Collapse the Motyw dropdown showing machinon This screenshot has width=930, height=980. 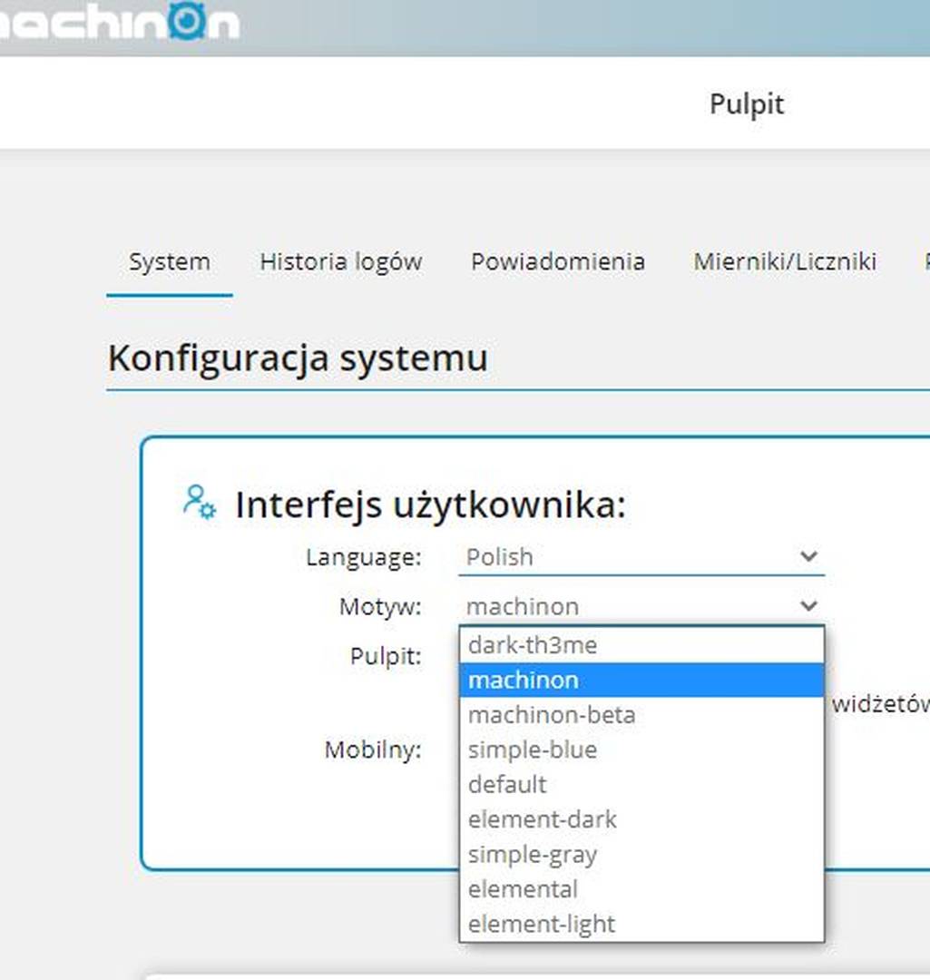pyautogui.click(x=641, y=605)
